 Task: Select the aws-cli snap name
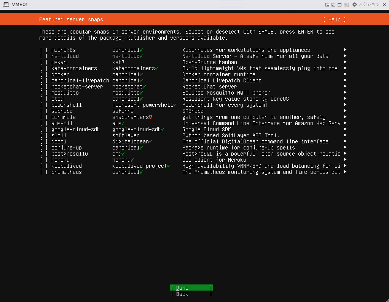62,123
